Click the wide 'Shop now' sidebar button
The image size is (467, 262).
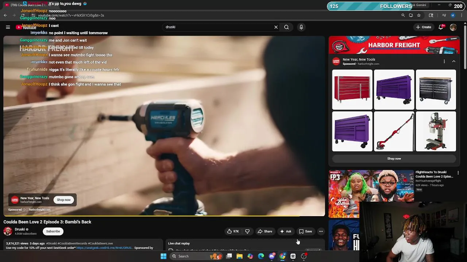click(394, 159)
